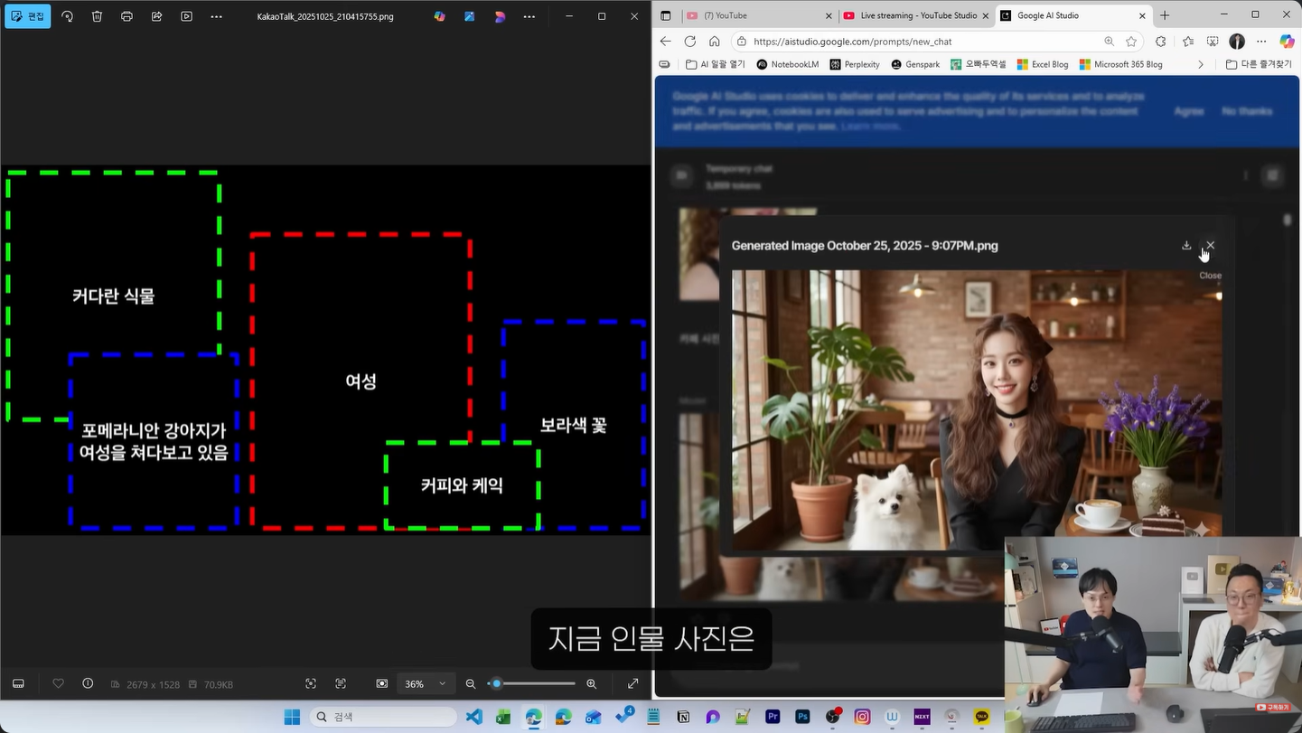Open Edge profile avatar
The width and height of the screenshot is (1302, 733).
[1237, 42]
